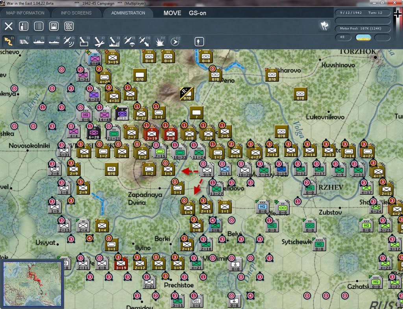Viewport: 403px width, 309px height.
Task: Open the game options list icon
Action: point(39,26)
